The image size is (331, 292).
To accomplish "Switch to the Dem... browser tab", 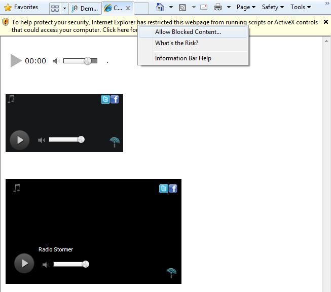I will pos(85,9).
